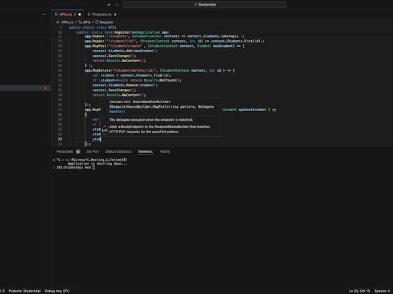Open the Ports panel tab
Viewport: 393px width, 294px height.
click(x=164, y=152)
